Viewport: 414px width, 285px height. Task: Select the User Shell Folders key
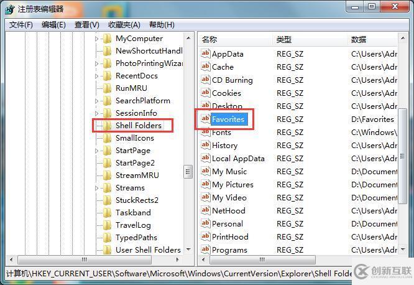148,250
